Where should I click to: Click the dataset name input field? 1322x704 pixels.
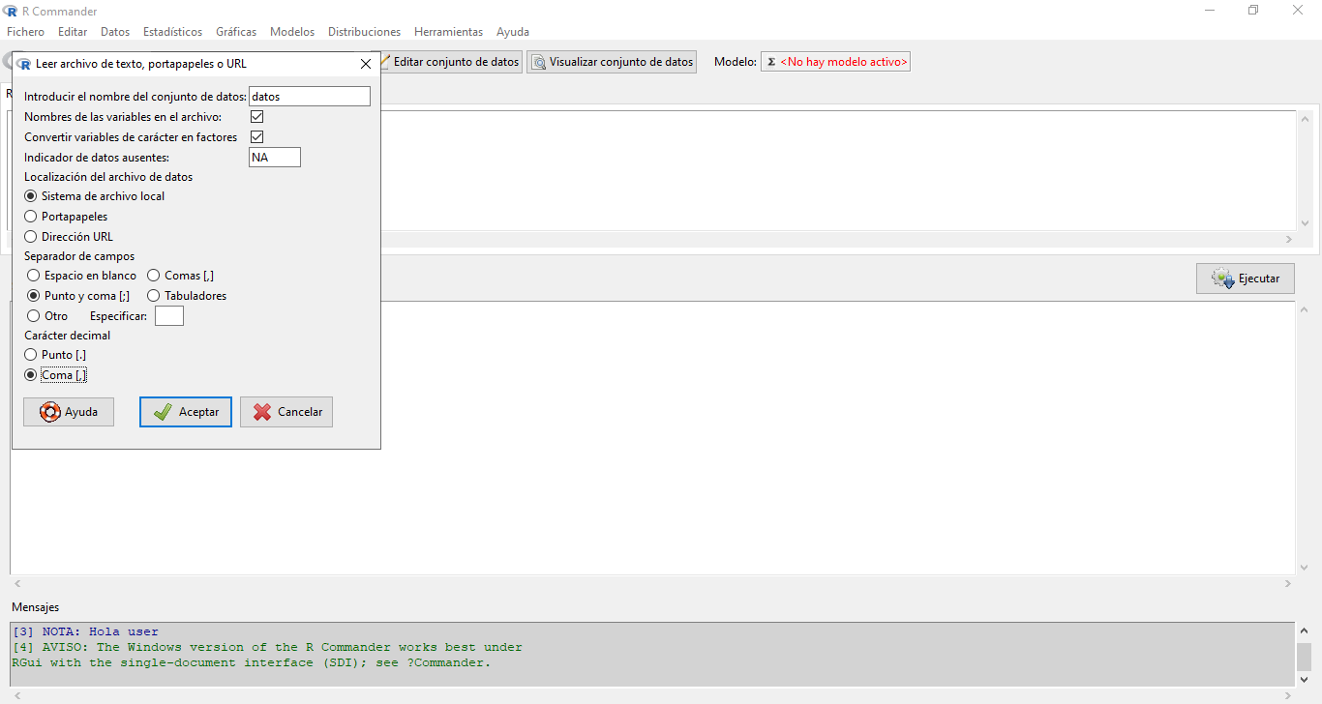[310, 97]
